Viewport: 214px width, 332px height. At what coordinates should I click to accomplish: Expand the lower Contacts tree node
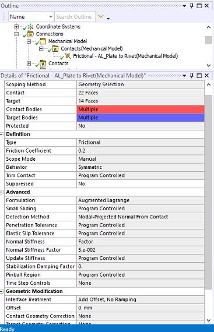(29, 63)
